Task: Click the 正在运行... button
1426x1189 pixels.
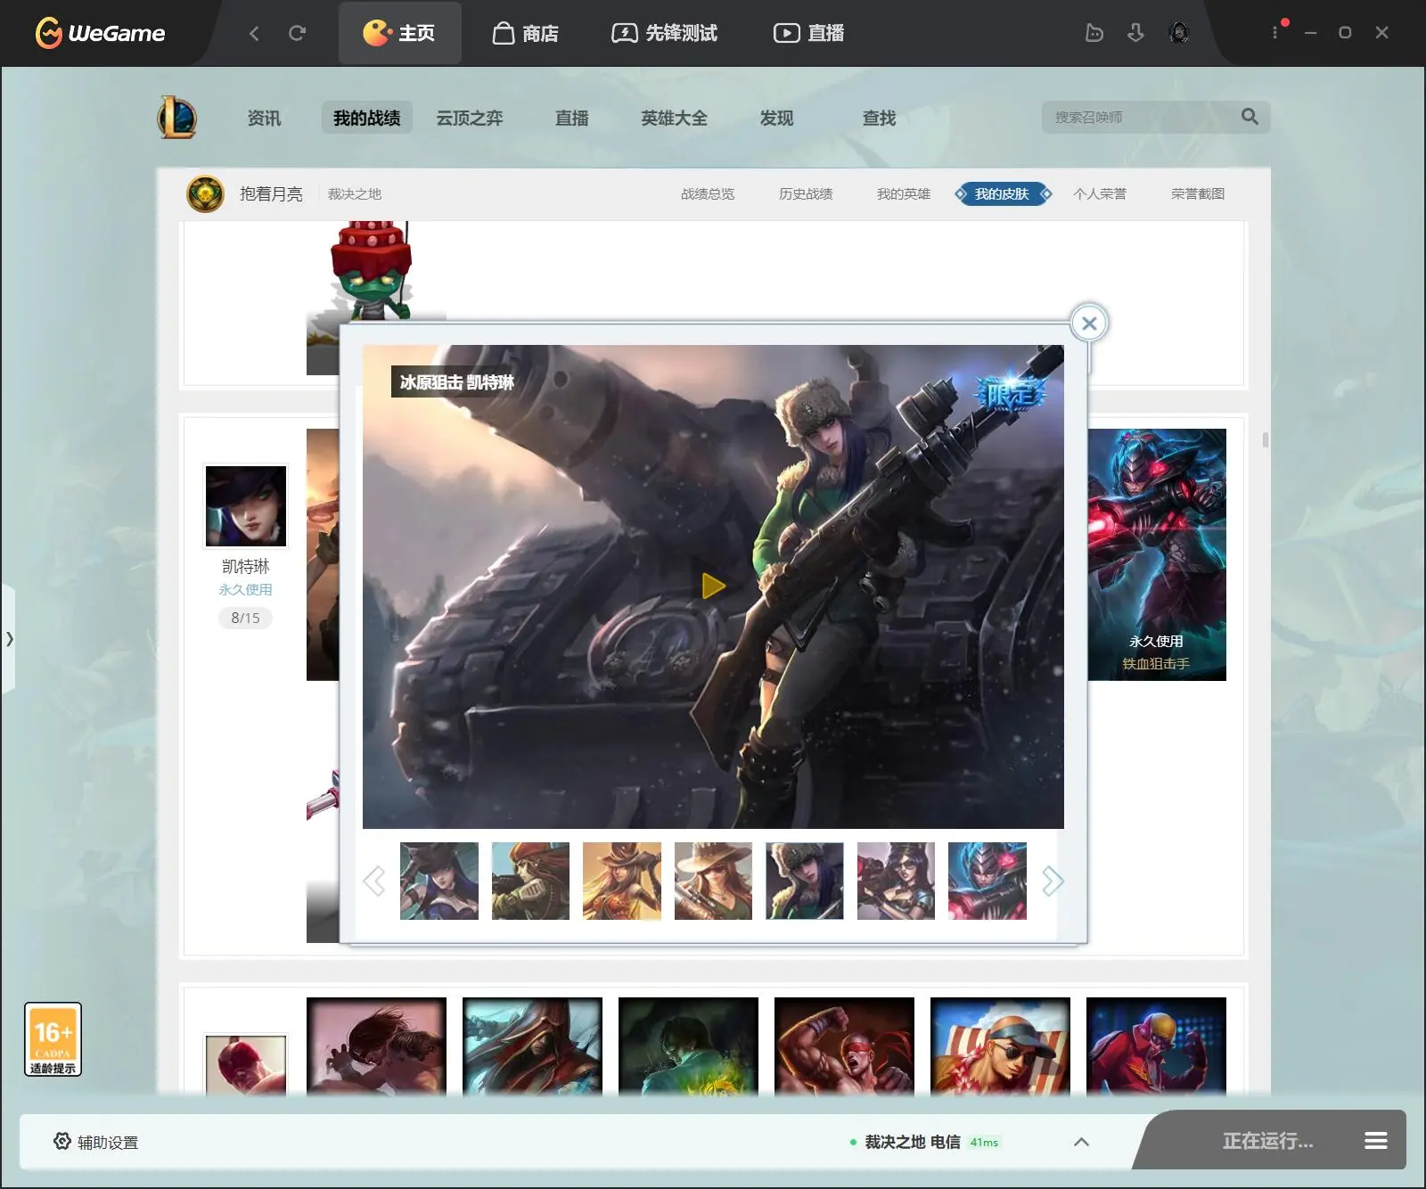Action: (x=1267, y=1141)
